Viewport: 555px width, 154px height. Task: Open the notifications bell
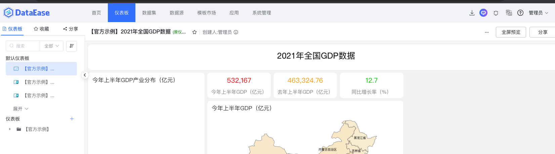click(496, 13)
